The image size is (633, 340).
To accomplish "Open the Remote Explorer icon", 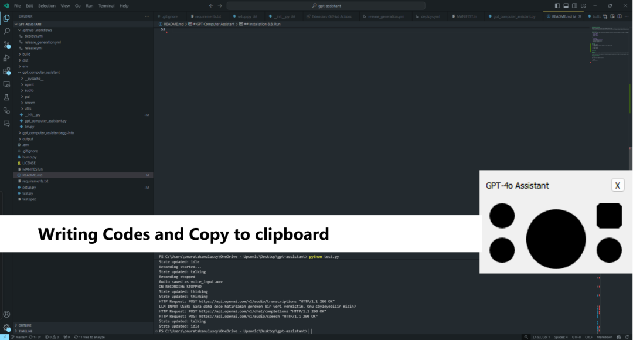I will click(x=6, y=84).
